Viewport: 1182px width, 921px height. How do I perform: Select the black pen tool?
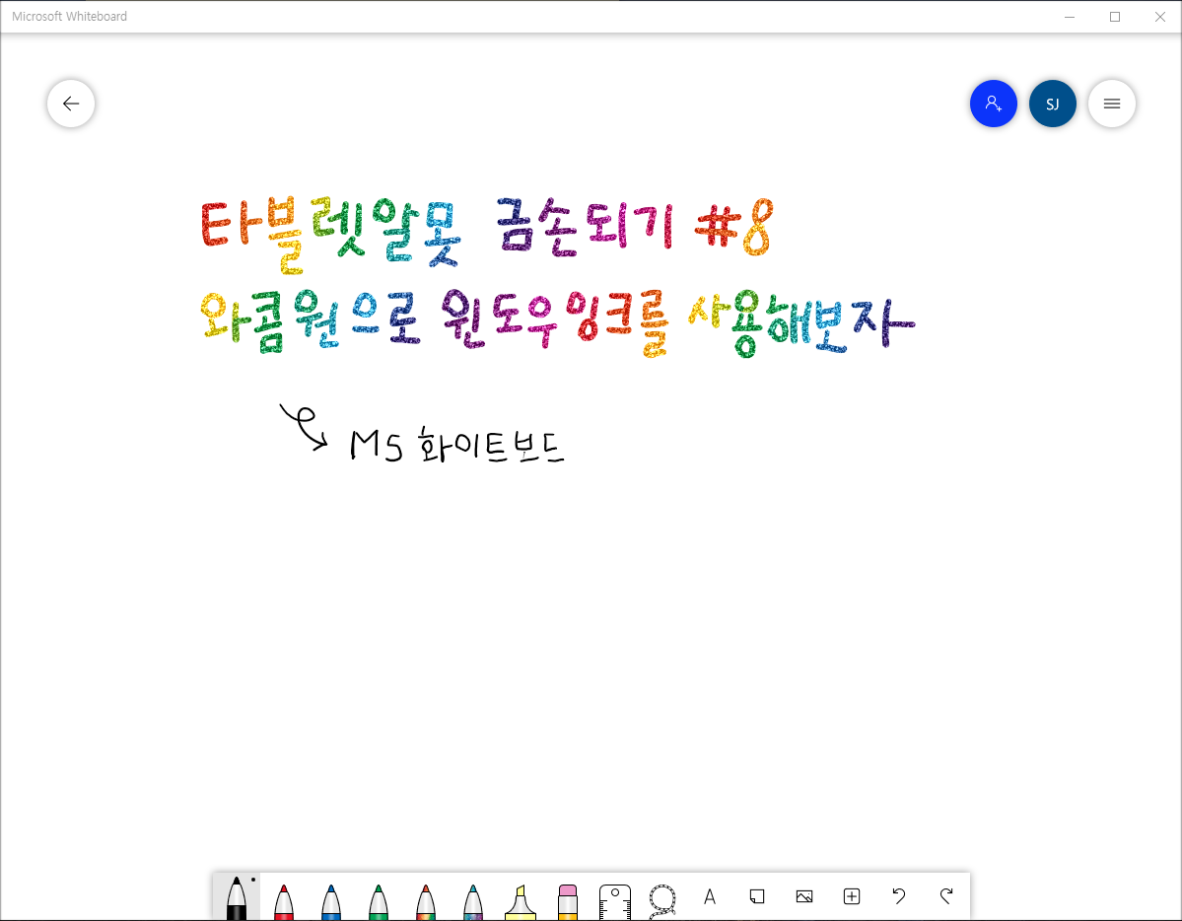[236, 897]
